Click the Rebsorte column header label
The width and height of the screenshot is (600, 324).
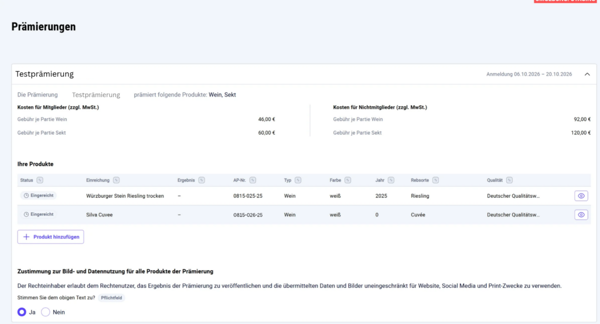pyautogui.click(x=420, y=180)
